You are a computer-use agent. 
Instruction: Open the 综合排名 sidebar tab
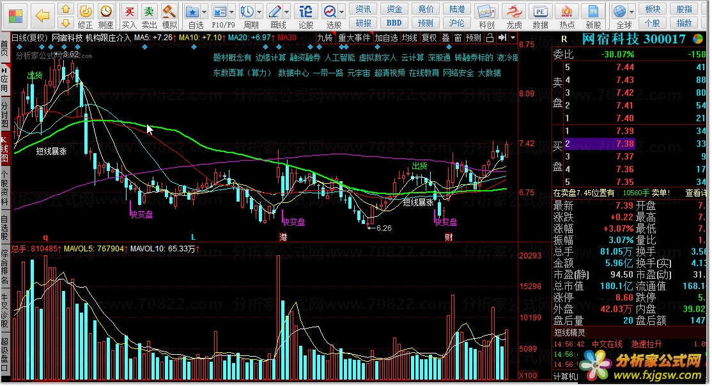pos(4,267)
